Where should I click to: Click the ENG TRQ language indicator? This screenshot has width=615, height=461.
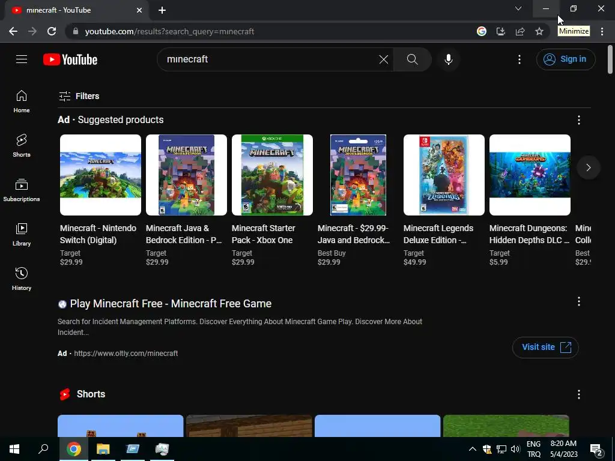[533, 449]
